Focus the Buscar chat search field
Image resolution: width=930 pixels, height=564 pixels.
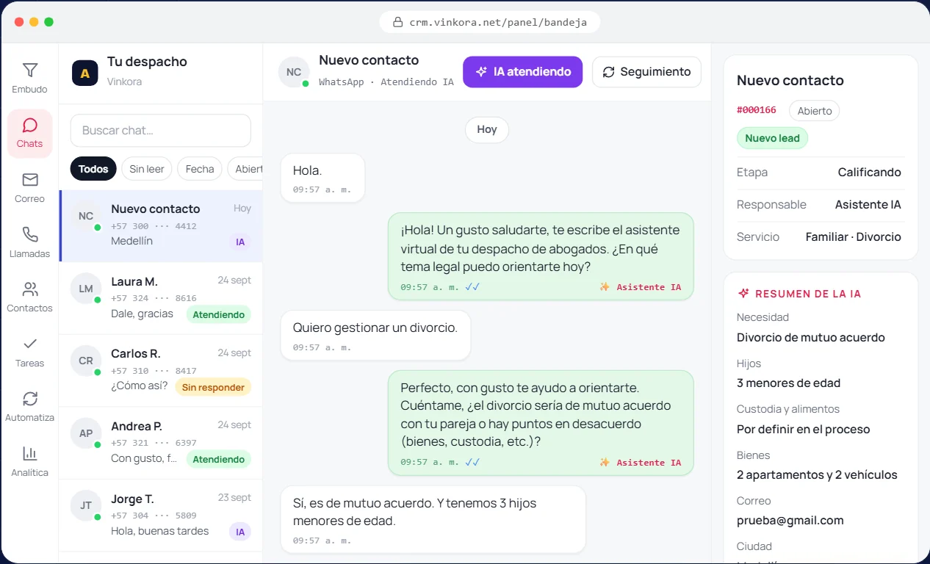(161, 131)
